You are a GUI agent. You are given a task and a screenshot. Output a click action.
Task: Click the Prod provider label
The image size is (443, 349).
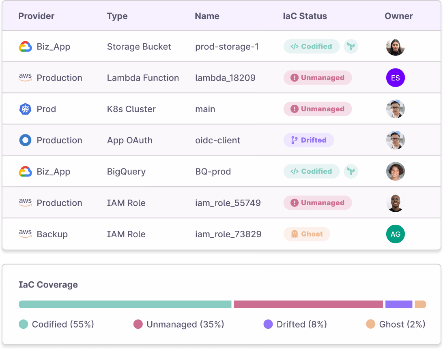click(x=46, y=109)
